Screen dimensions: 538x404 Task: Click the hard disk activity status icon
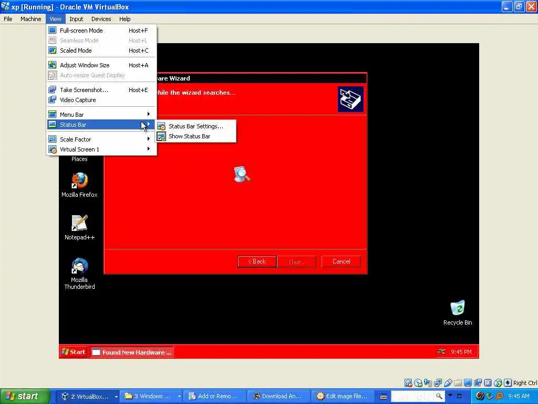[x=408, y=383]
